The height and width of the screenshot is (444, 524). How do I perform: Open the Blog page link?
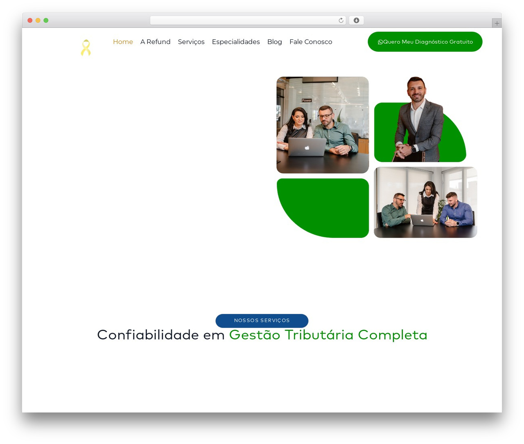275,42
